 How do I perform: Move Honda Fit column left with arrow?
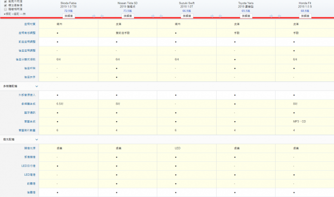tap(279, 16)
